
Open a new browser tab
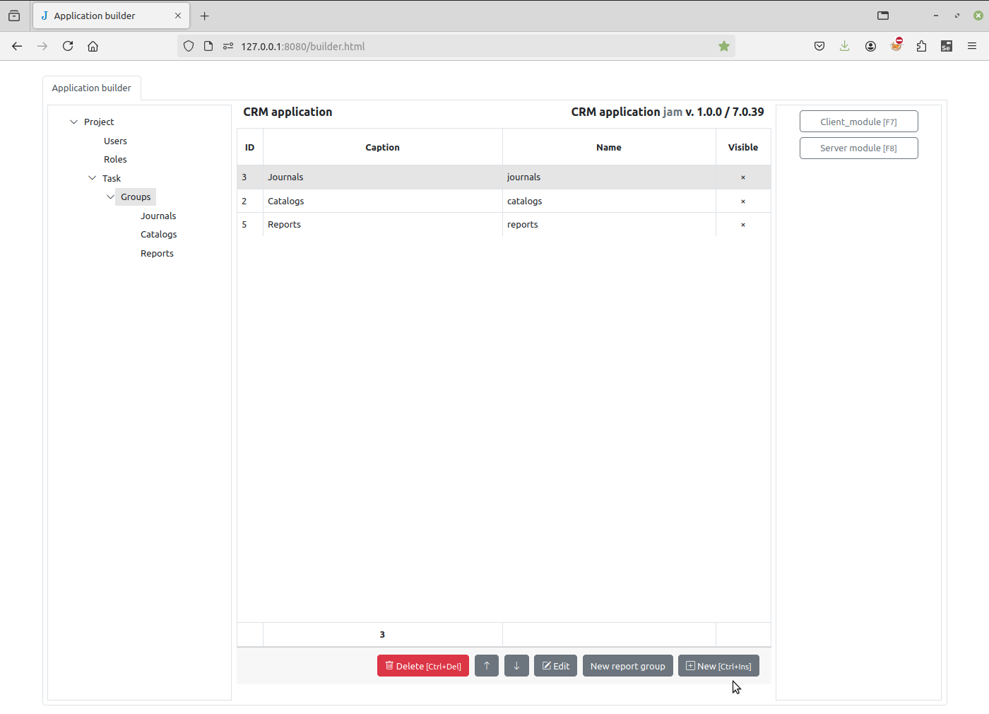tap(205, 16)
